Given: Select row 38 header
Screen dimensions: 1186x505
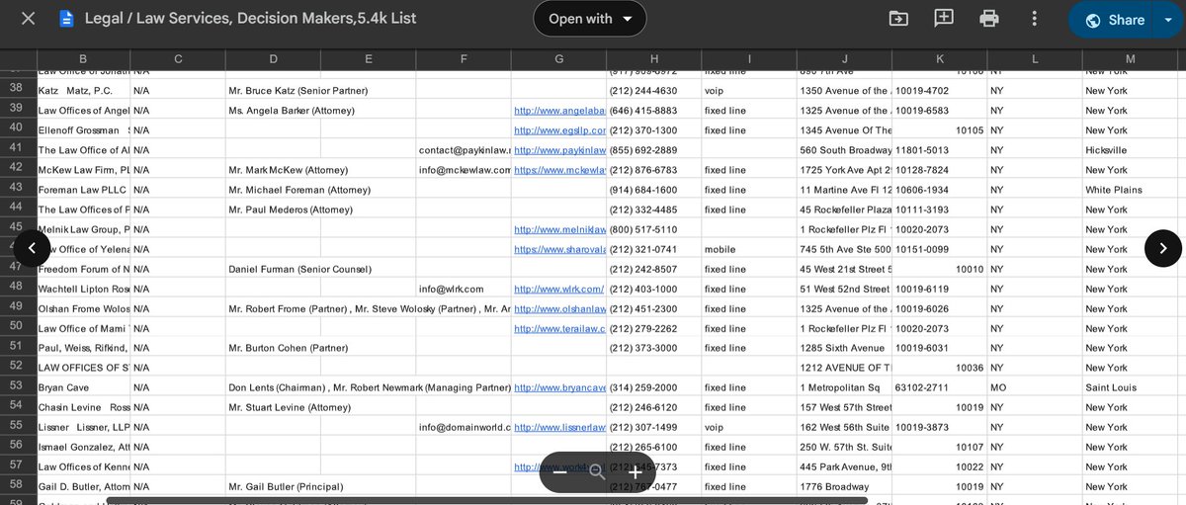Looking at the screenshot, I should pyautogui.click(x=18, y=90).
